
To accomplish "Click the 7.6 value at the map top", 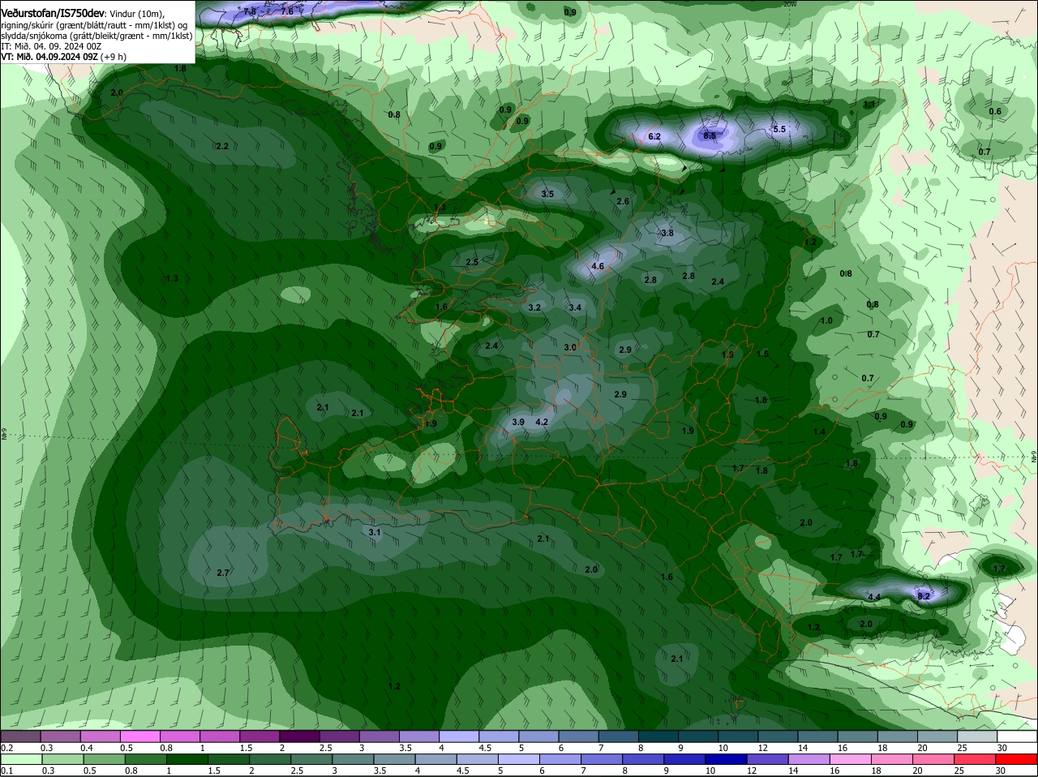I will point(287,11).
